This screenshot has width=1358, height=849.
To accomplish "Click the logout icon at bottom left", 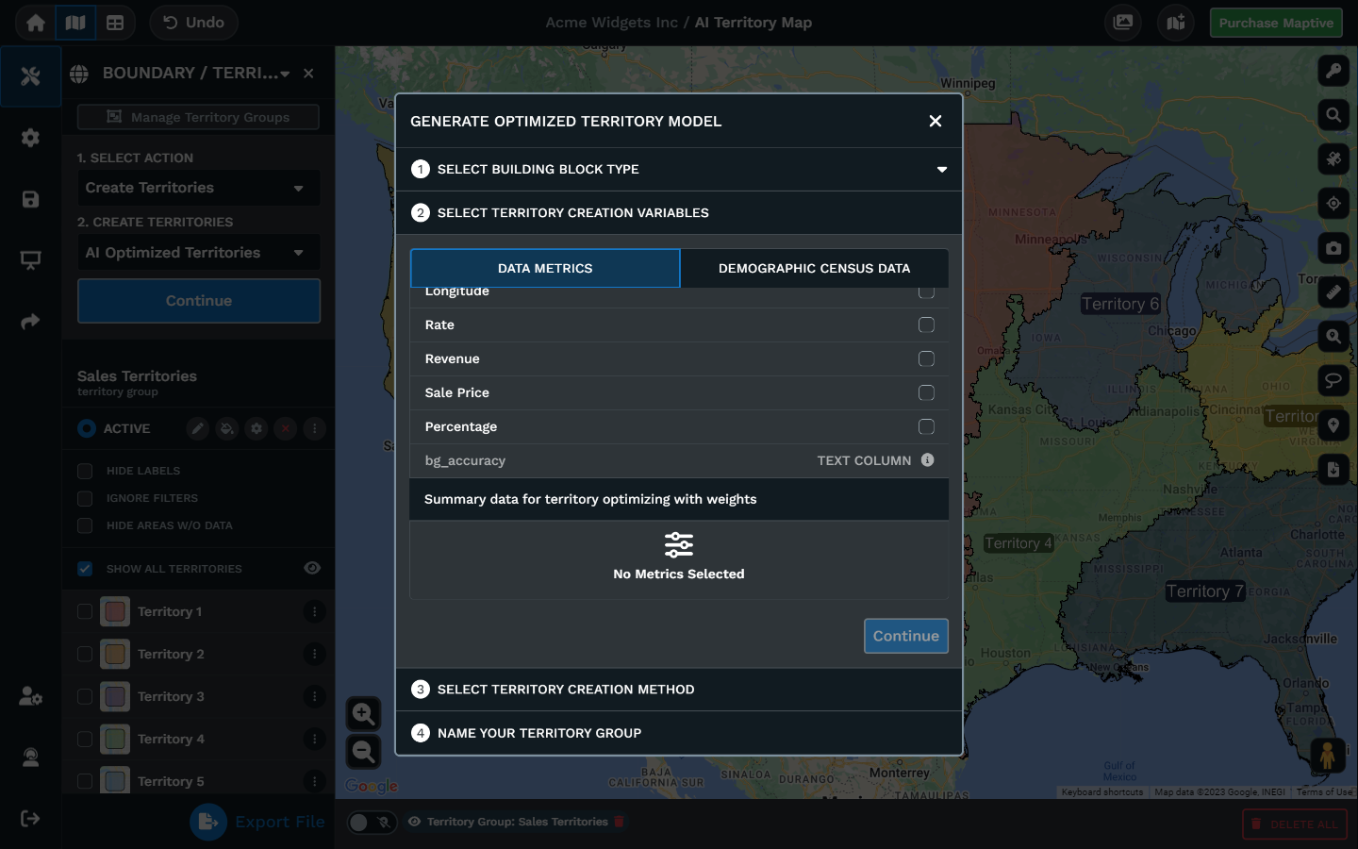I will point(30,818).
